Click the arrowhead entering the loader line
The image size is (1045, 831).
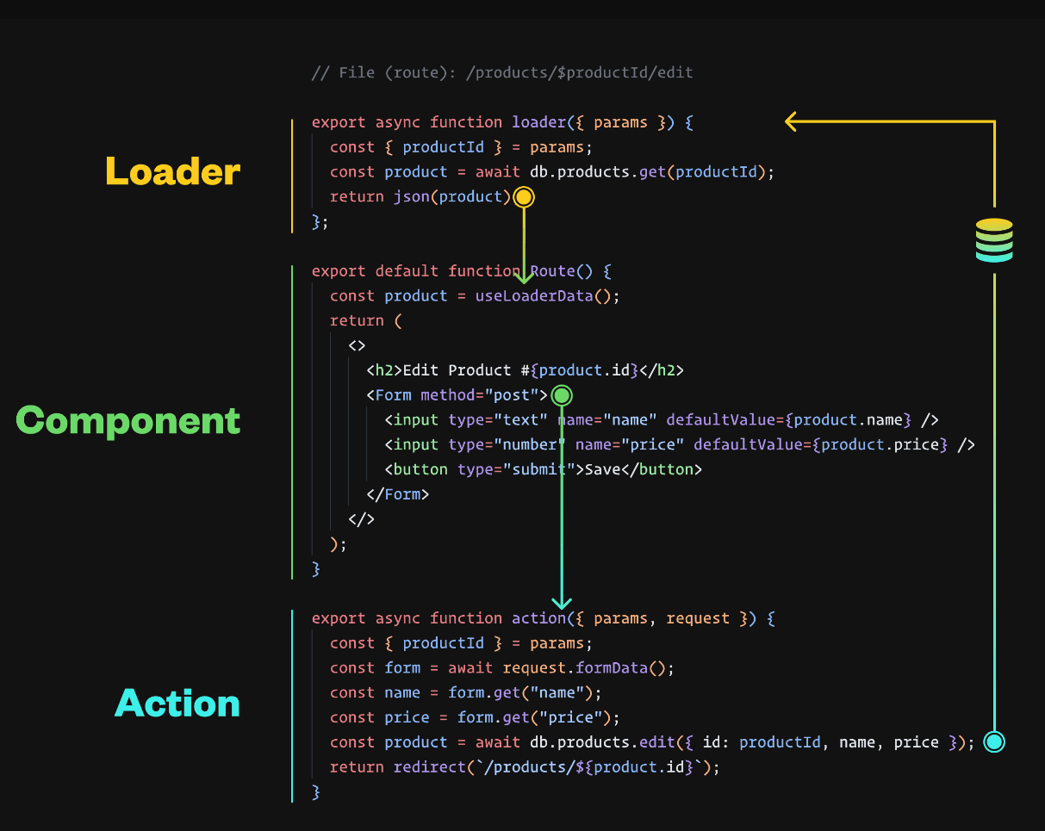[x=788, y=121]
